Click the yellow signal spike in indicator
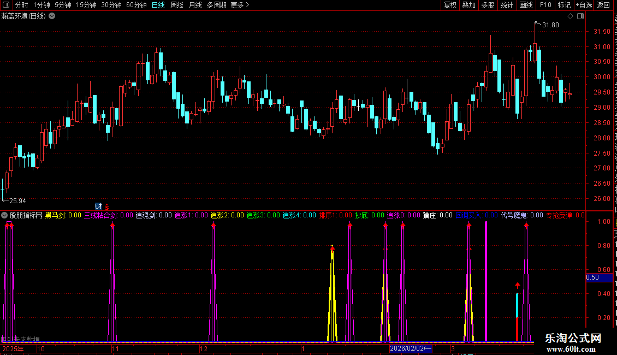Image resolution: width=617 pixels, height=355 pixels. click(333, 295)
